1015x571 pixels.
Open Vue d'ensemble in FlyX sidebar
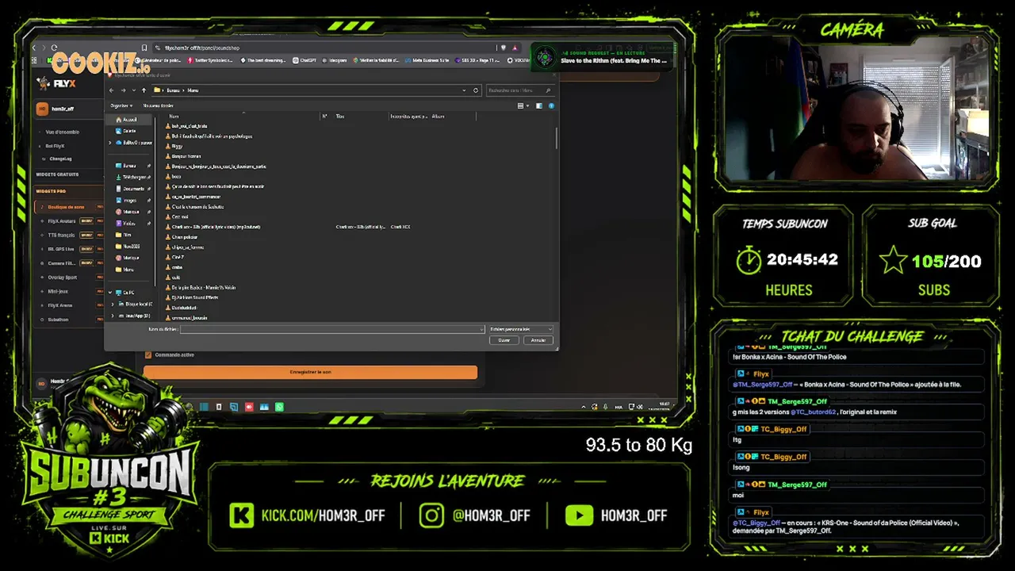(x=62, y=132)
